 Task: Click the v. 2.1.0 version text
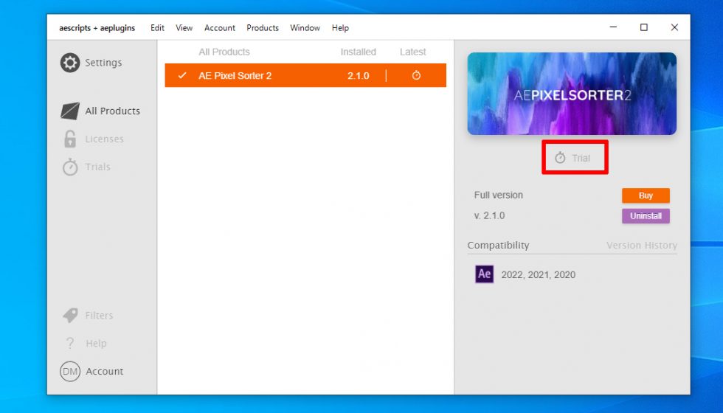pyautogui.click(x=489, y=215)
